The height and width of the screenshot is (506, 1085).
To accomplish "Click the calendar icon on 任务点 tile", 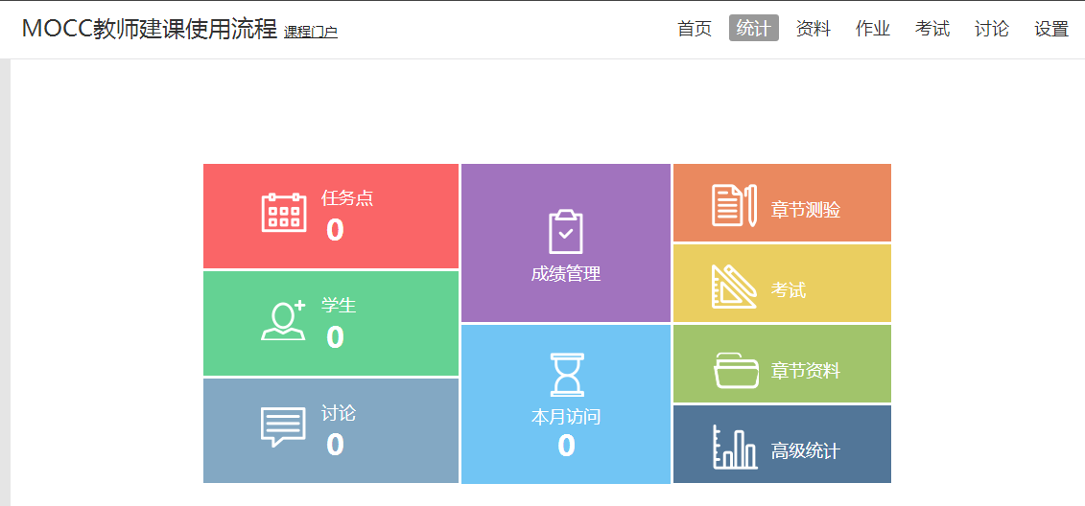I will pyautogui.click(x=284, y=212).
